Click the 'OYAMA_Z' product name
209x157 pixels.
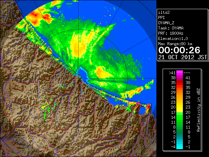(x=166, y=23)
